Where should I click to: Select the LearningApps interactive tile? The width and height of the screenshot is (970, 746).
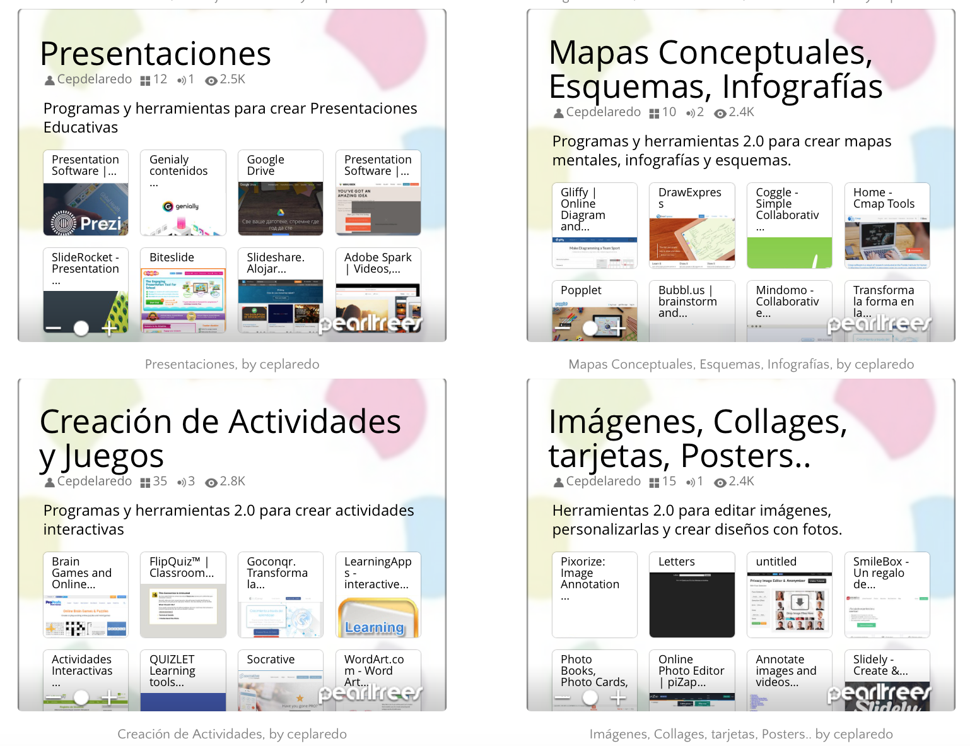point(378,595)
